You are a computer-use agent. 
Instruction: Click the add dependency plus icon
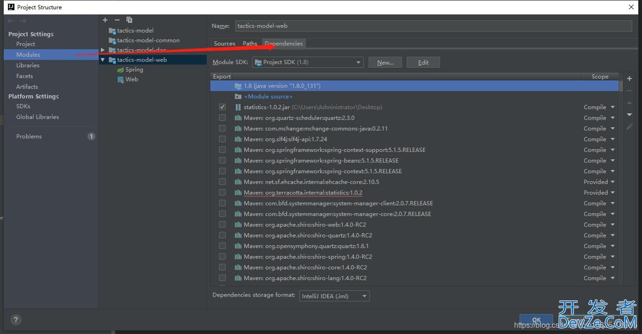point(629,79)
